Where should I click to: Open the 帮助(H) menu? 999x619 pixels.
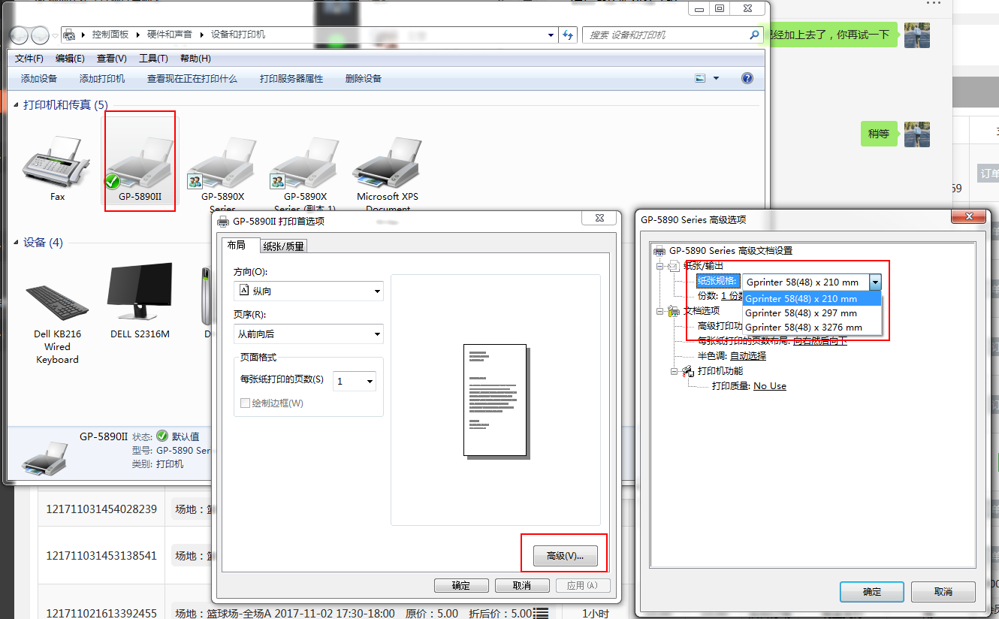[195, 59]
